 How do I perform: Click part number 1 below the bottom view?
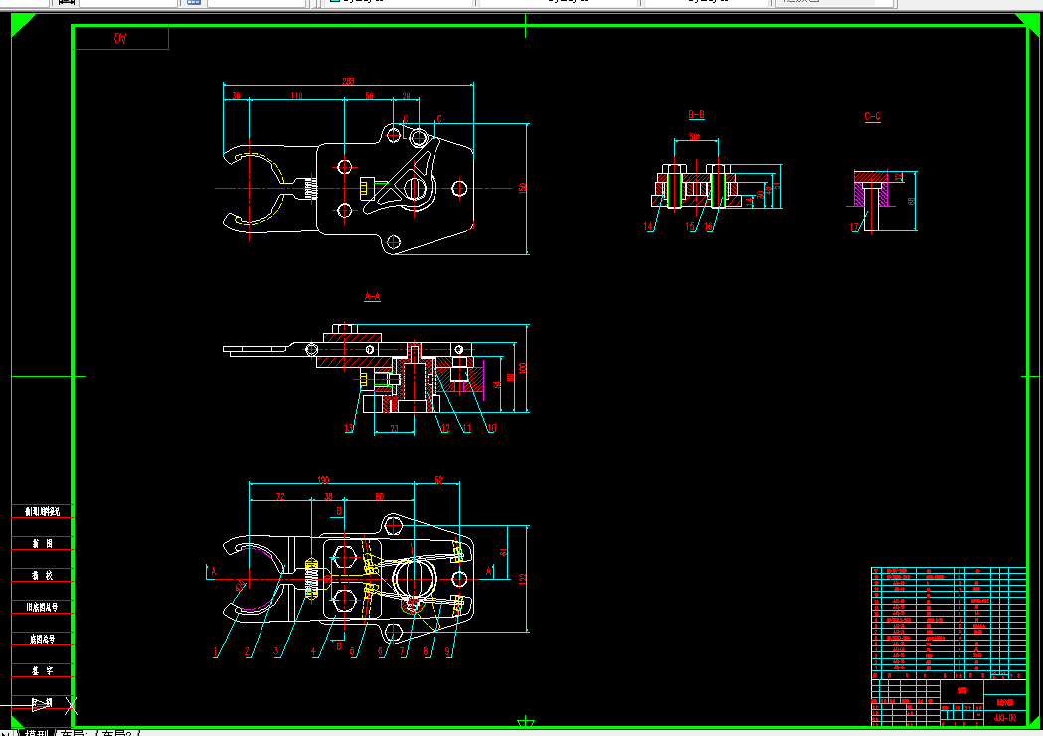[215, 652]
